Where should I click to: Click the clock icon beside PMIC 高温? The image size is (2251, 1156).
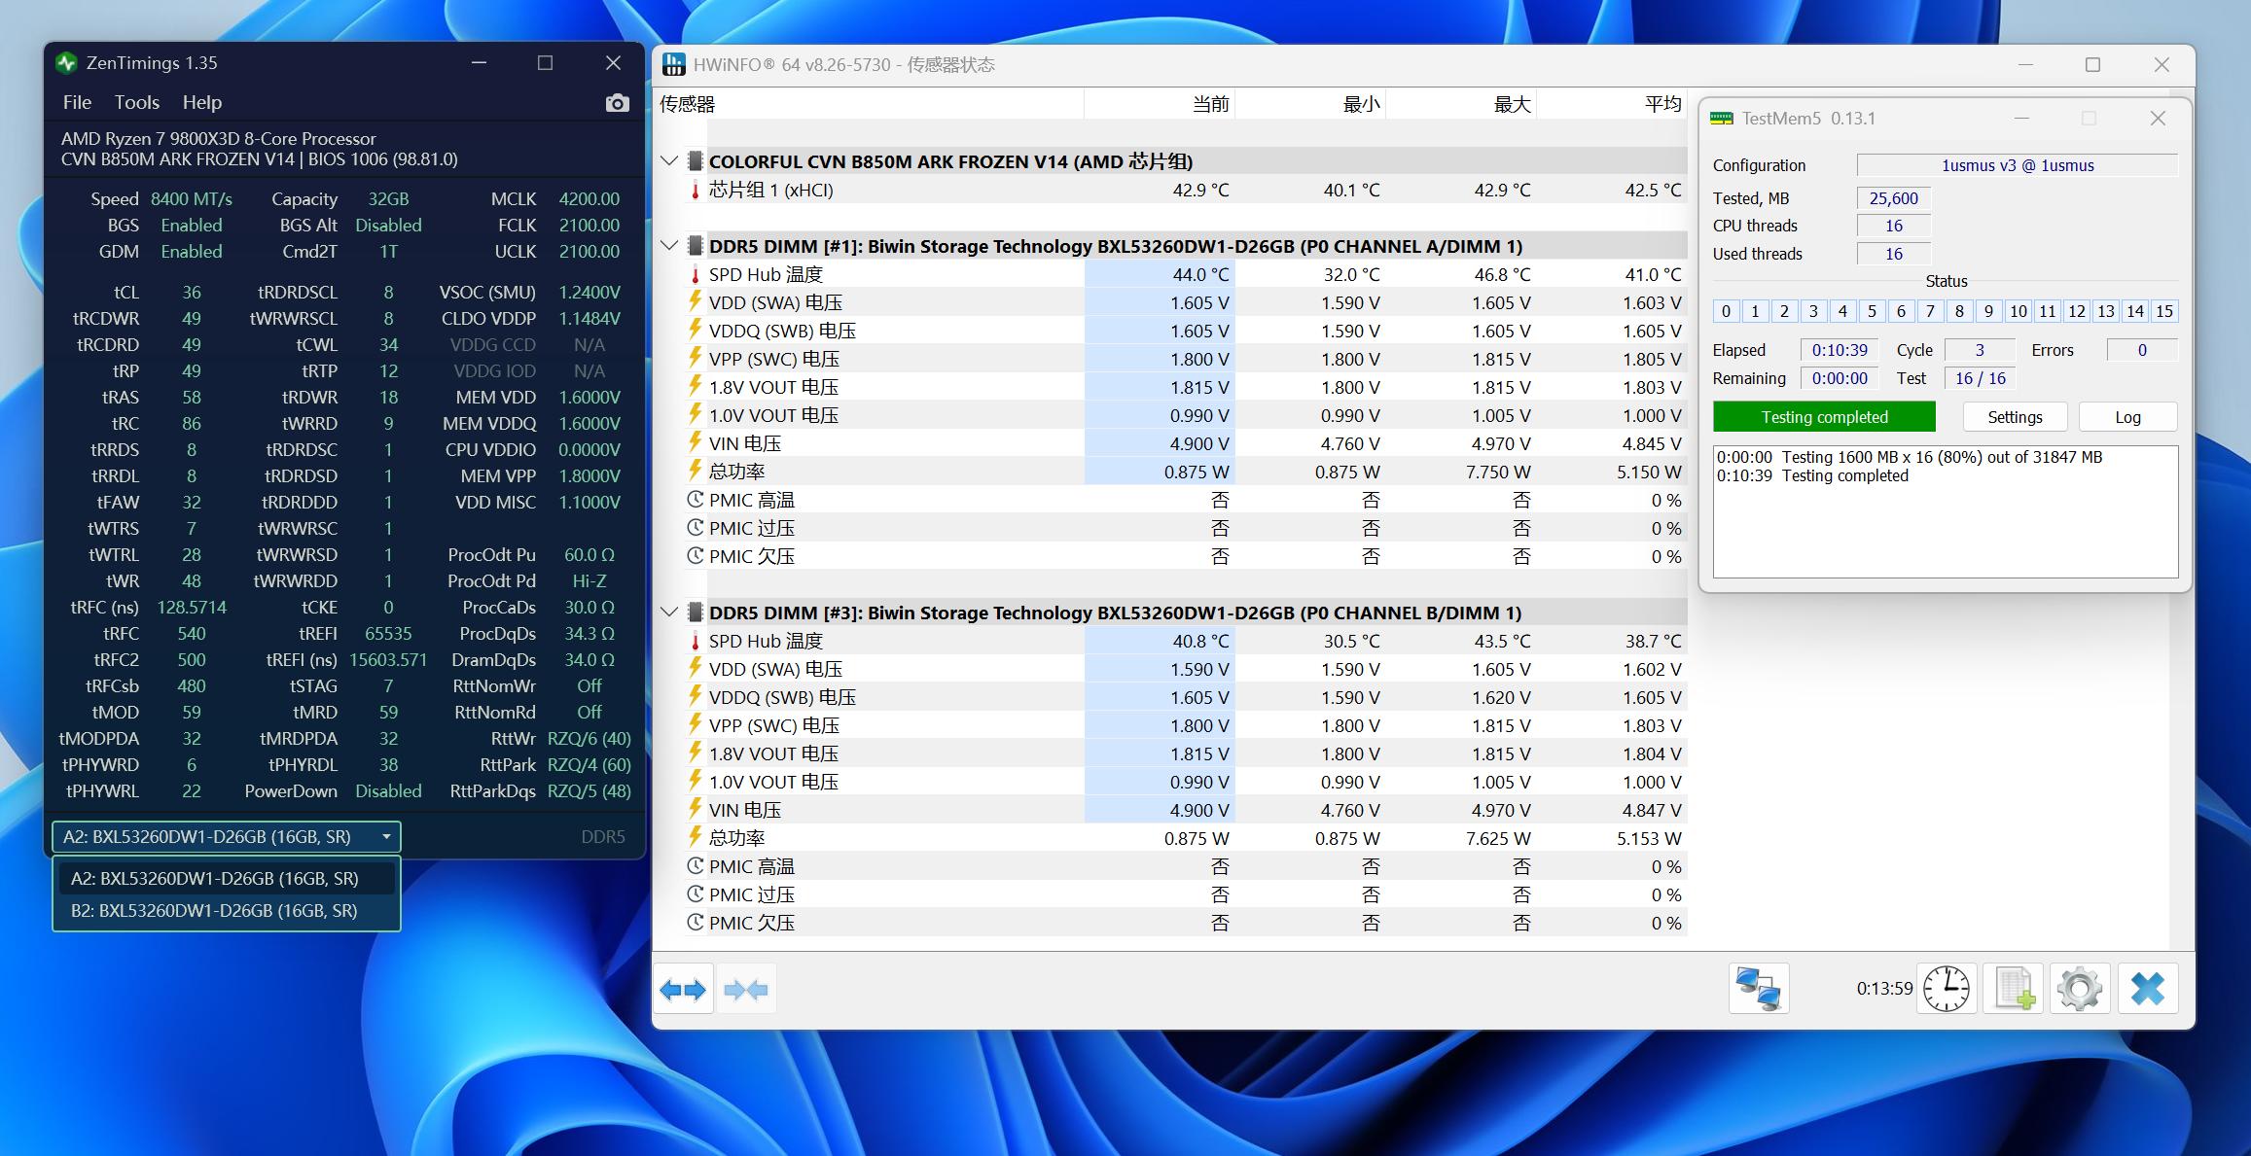pyautogui.click(x=695, y=499)
